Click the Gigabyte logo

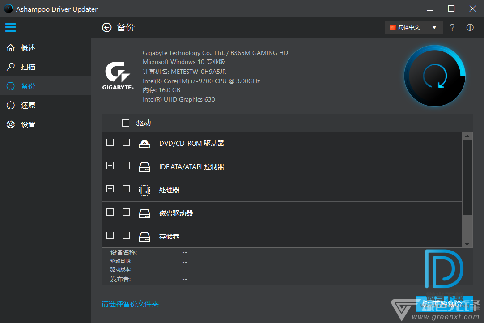coord(118,76)
